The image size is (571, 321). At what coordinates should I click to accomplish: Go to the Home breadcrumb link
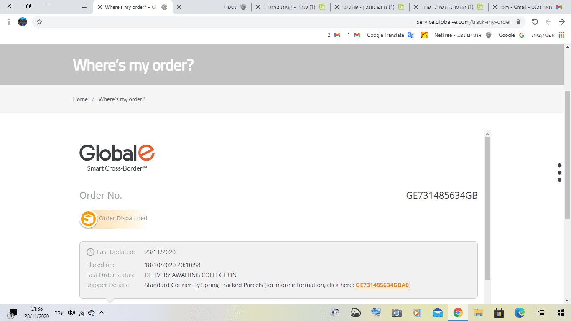(80, 99)
